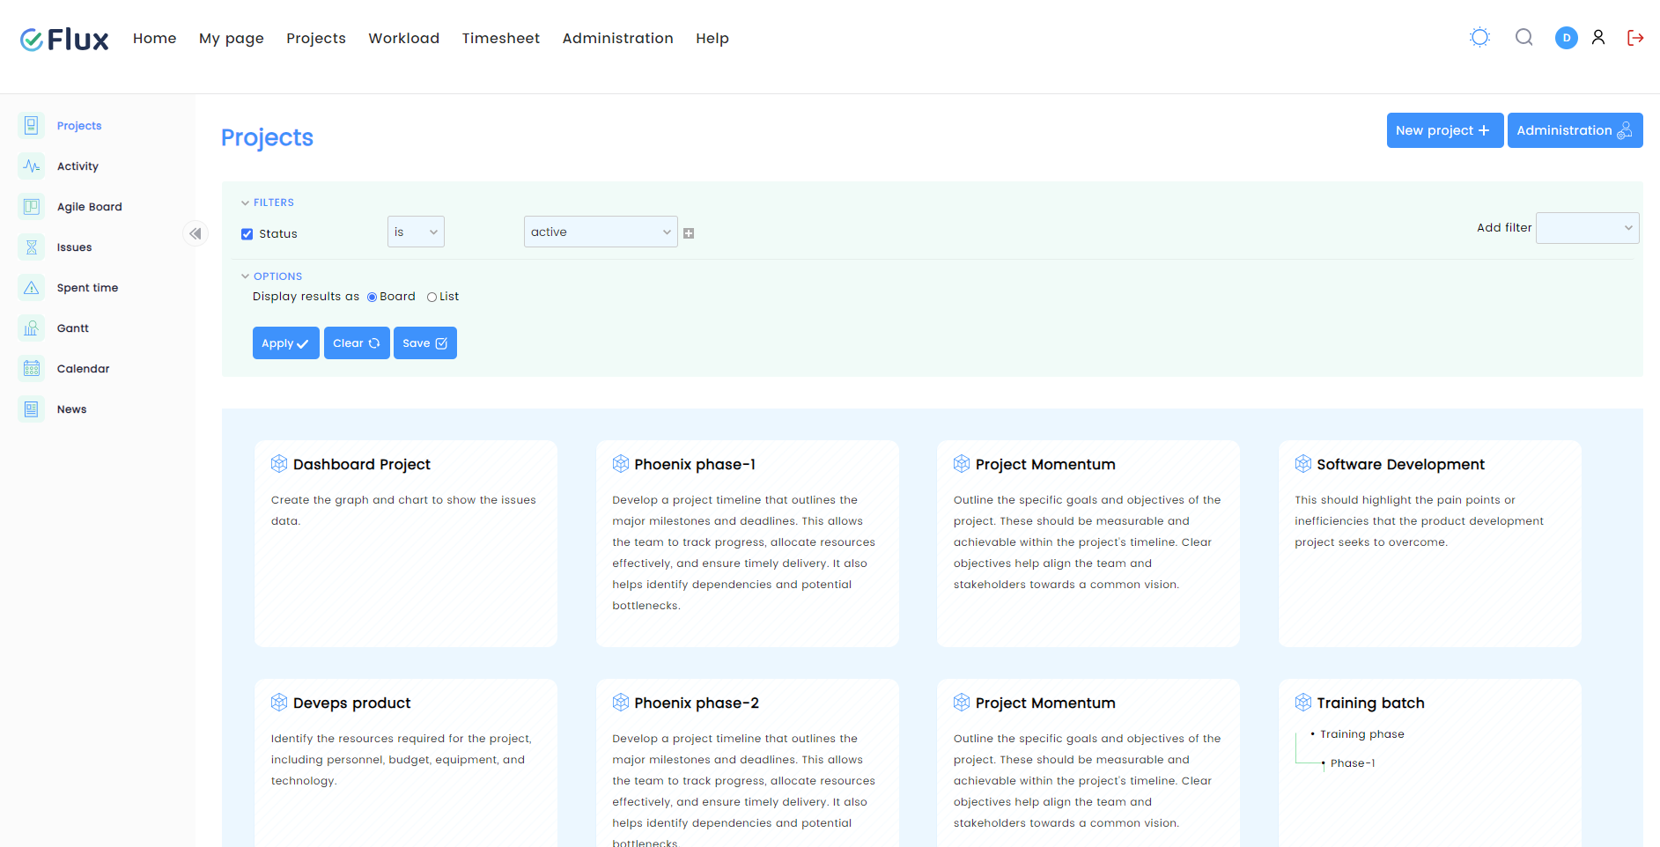Click the New project button

coord(1444,130)
